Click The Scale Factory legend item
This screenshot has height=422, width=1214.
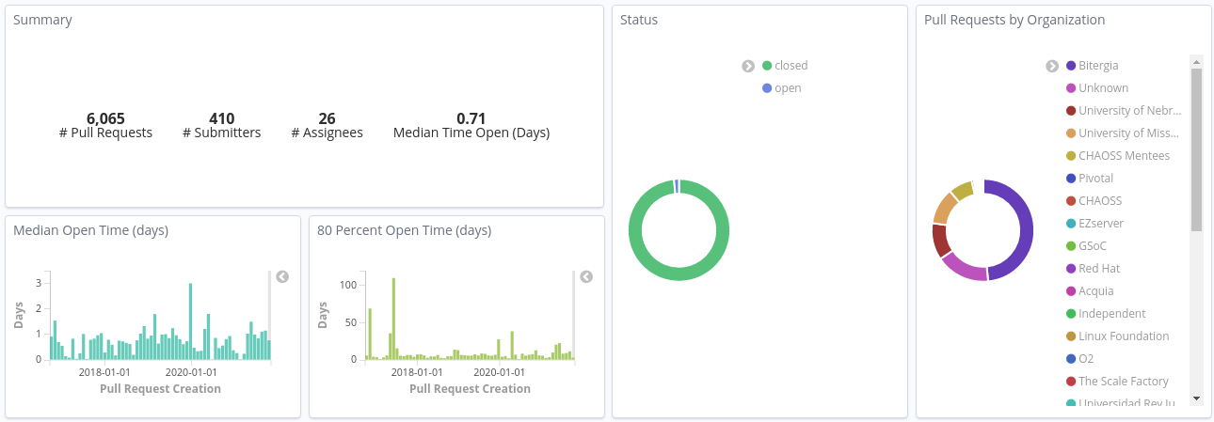click(x=1123, y=382)
